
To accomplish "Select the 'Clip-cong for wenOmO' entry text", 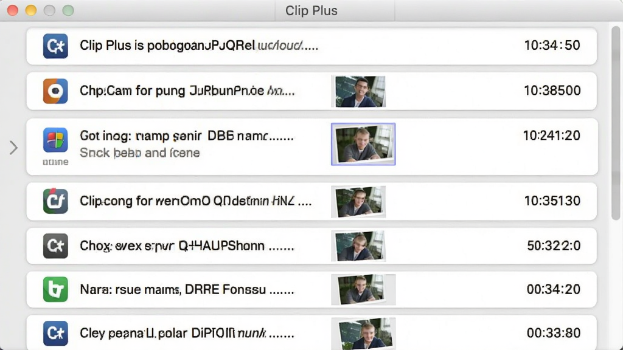I will [x=195, y=201].
